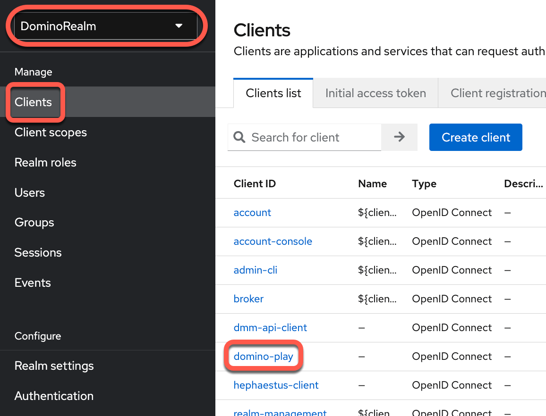Screen dimensions: 546x416
Task: Switch to the Clients list tab
Action: [x=273, y=93]
